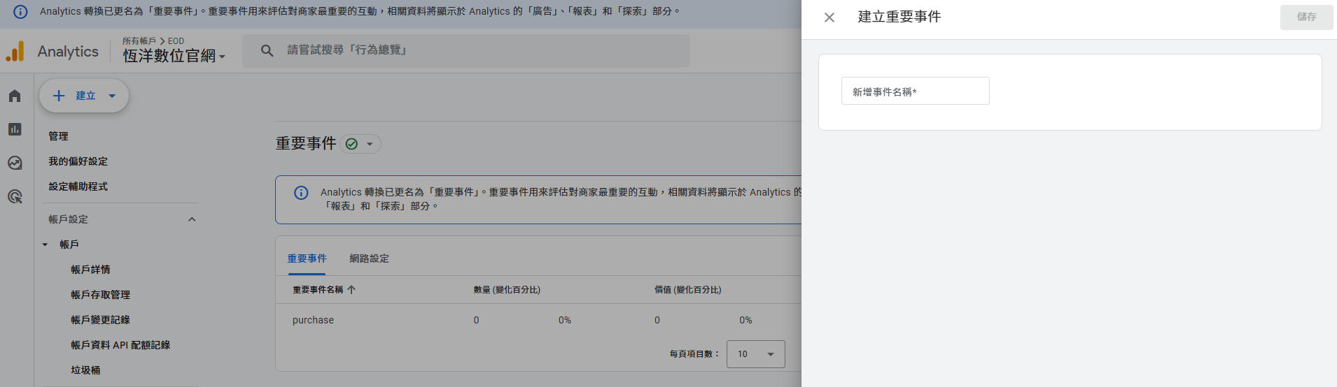Click the 數量 (變化百分比) column header
This screenshot has width=1337, height=387.
[507, 290]
